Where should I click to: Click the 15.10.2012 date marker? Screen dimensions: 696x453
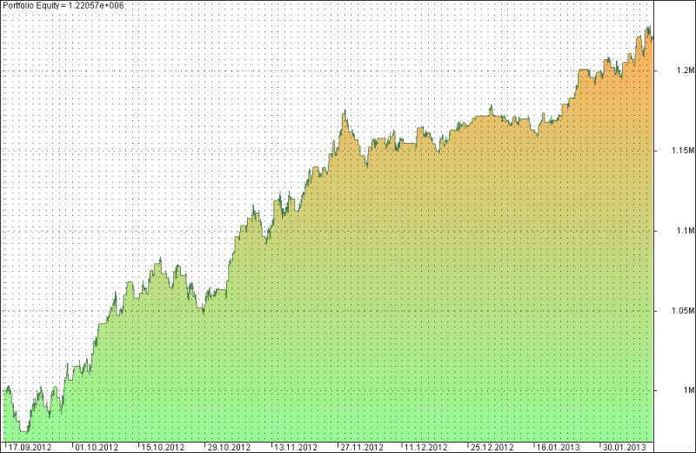(163, 447)
